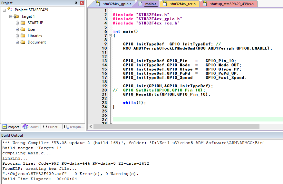Click the Target 1 folder icon

(16, 16)
